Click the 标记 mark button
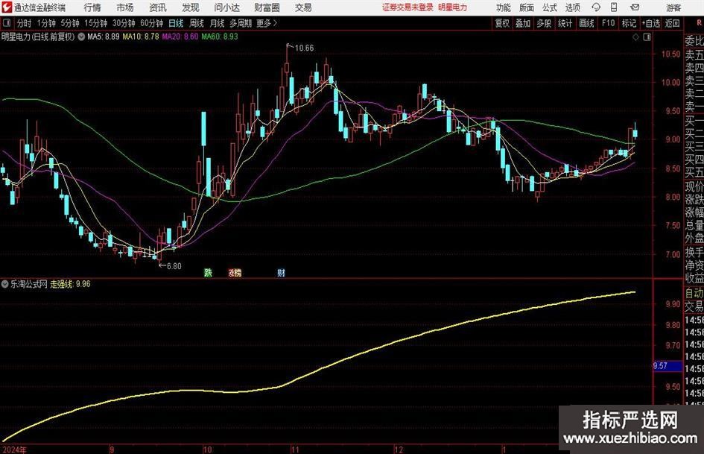This screenshot has height=454, width=704. (629, 23)
